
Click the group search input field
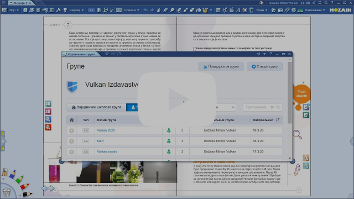click(x=262, y=107)
